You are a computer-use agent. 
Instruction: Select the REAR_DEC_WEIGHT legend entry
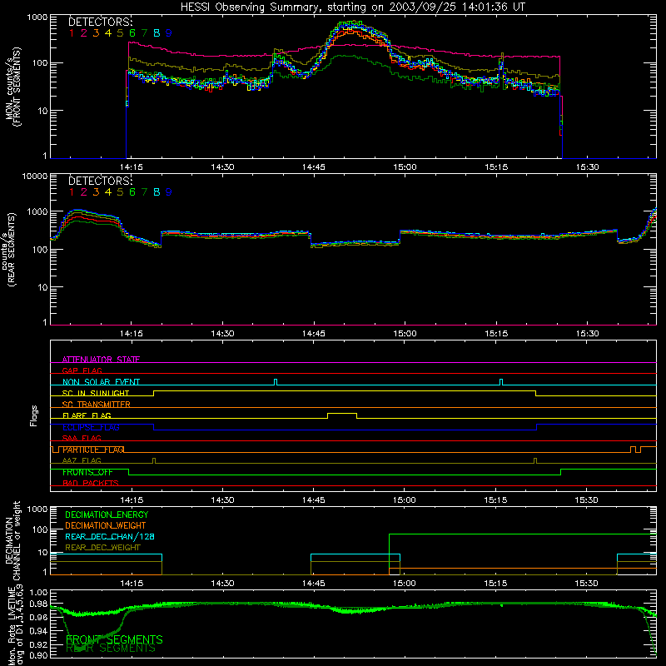(102, 548)
